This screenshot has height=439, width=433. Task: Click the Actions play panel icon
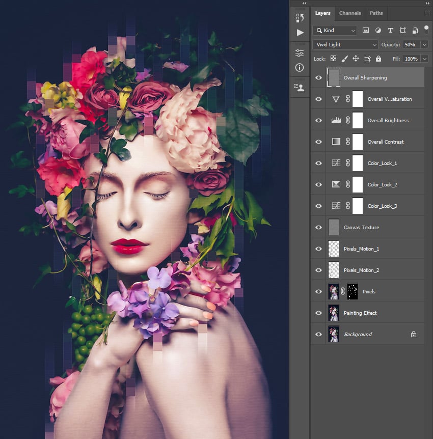[x=300, y=32]
